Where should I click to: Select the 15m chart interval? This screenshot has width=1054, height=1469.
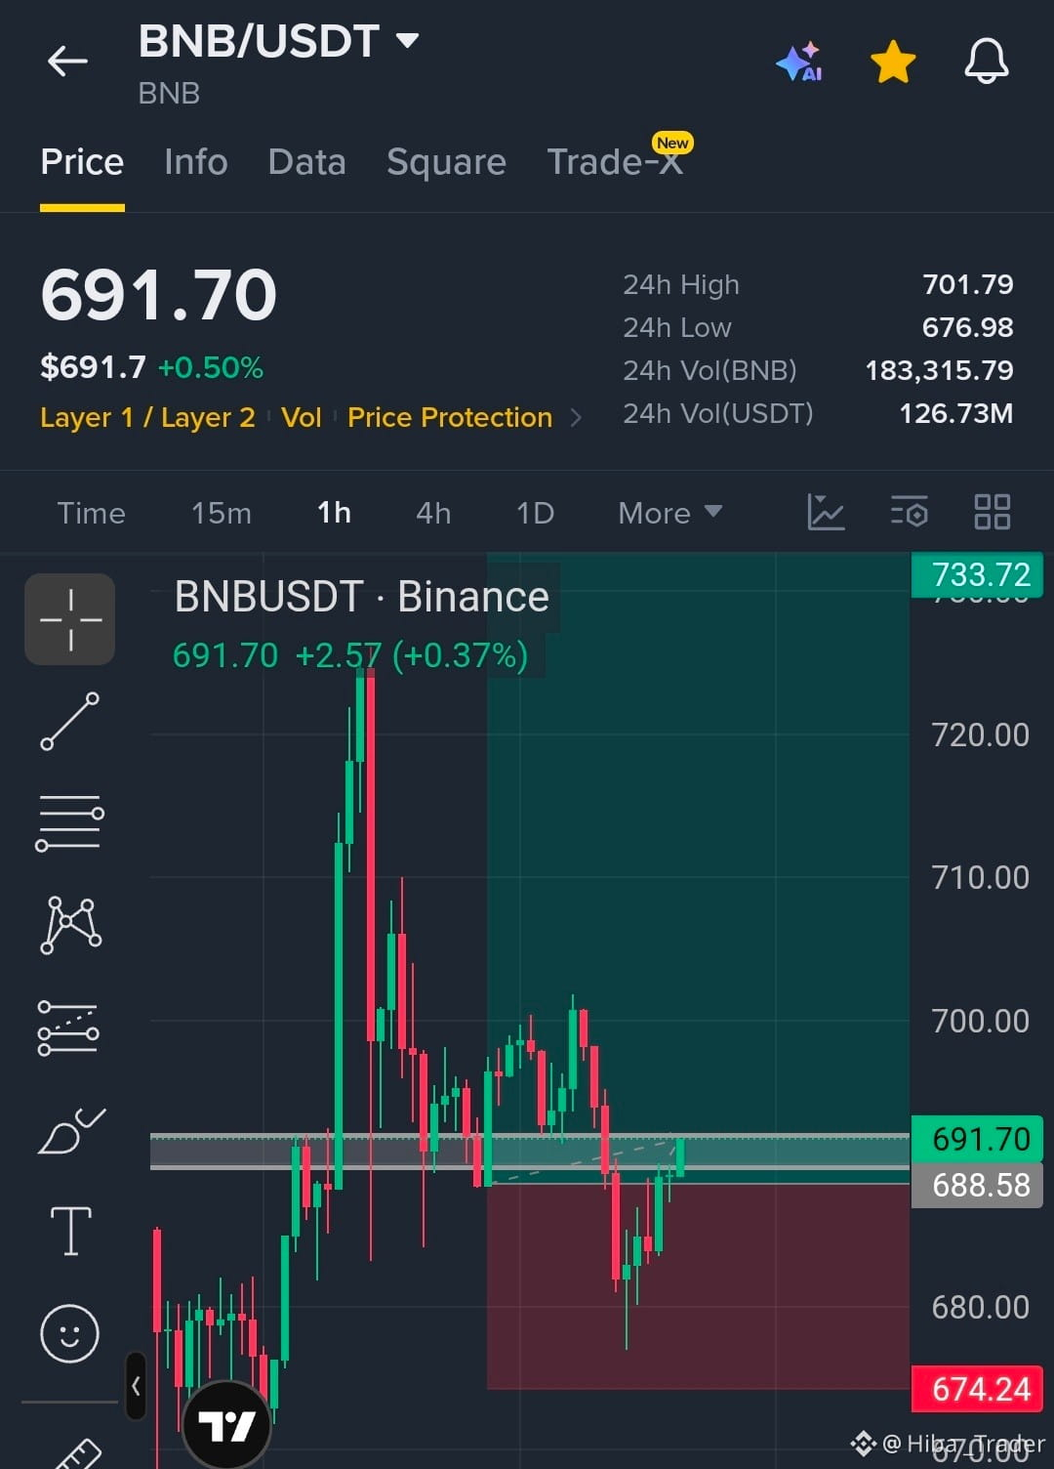222,514
